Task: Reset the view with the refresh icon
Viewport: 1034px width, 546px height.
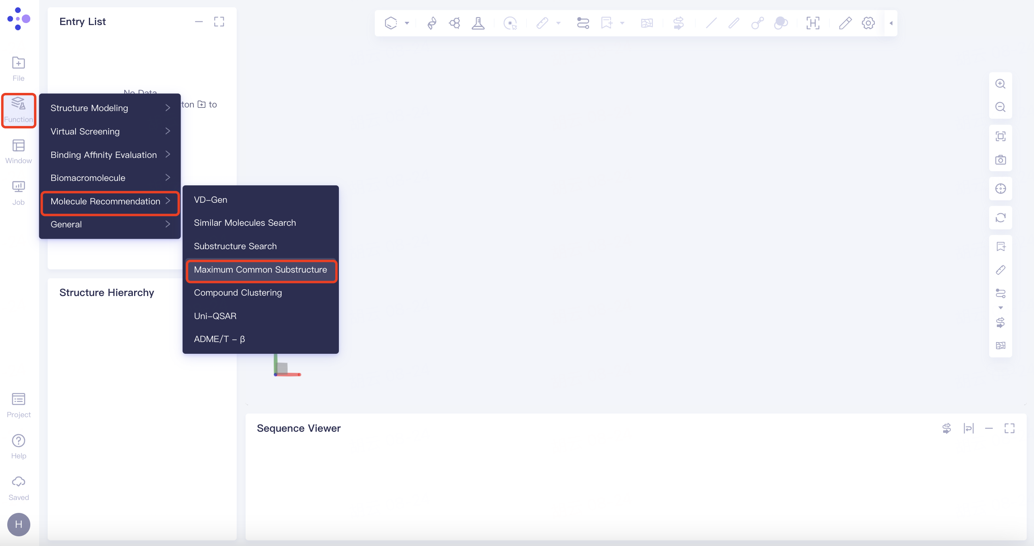Action: pyautogui.click(x=1000, y=218)
